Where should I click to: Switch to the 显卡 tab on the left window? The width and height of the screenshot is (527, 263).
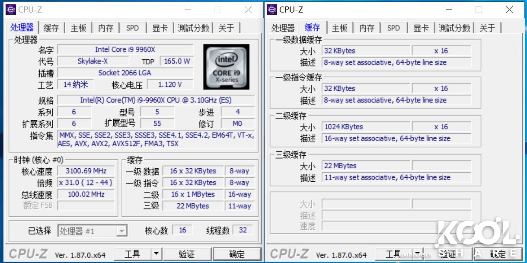click(160, 27)
